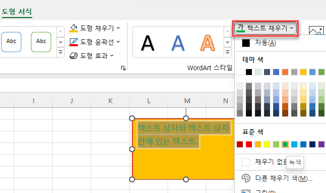Pick the black theme color swatch
The image size is (326, 193).
(x=249, y=72)
